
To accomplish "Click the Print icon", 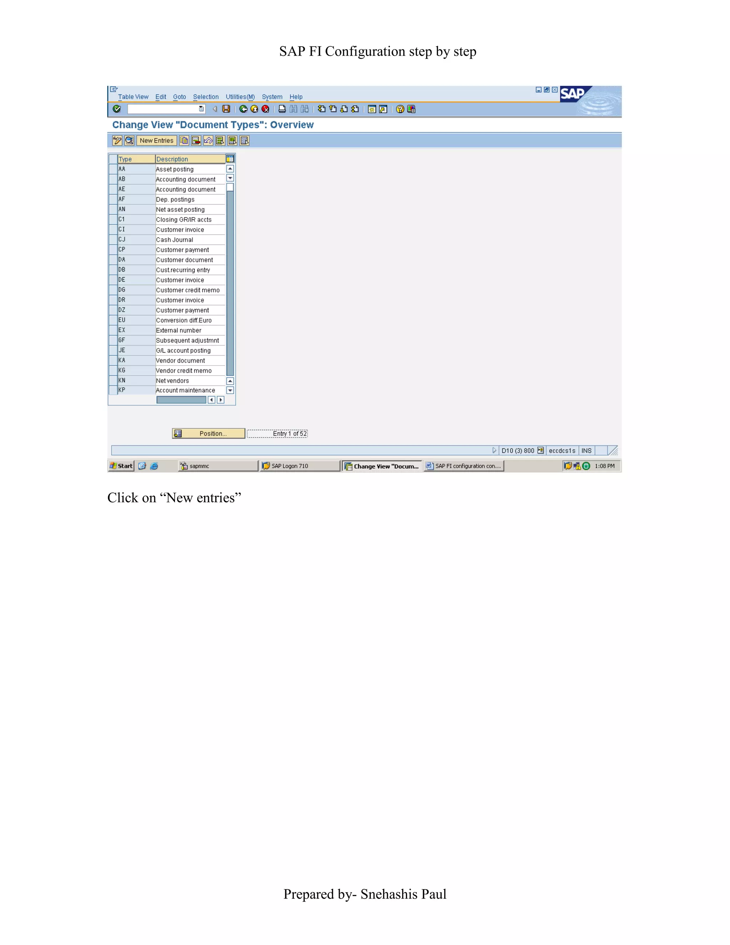I will tap(282, 109).
